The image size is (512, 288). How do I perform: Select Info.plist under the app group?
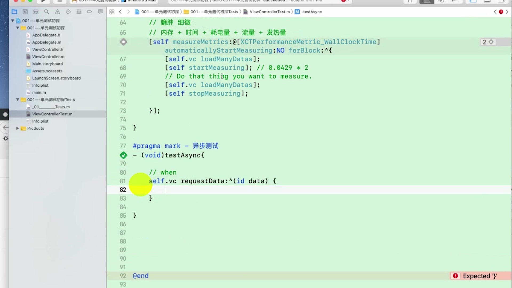[40, 85]
